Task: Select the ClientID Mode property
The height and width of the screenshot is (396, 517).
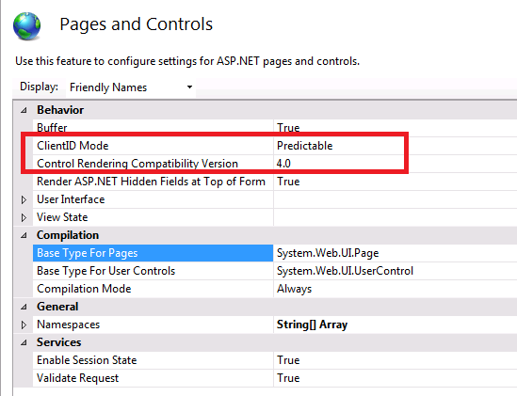Action: pos(153,146)
